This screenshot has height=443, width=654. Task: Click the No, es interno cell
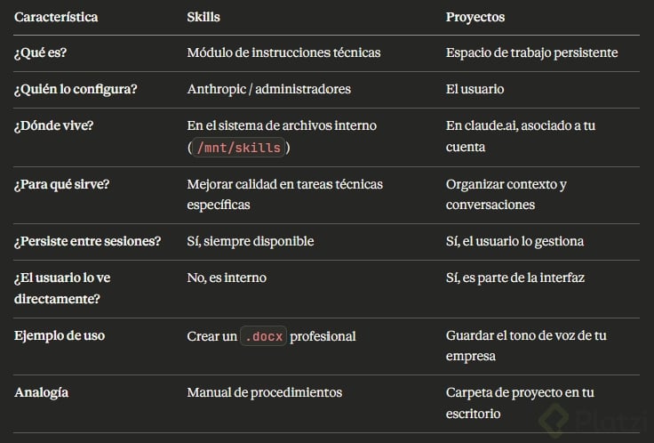click(x=227, y=278)
